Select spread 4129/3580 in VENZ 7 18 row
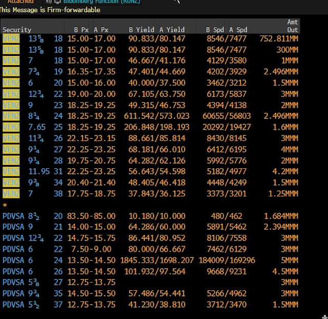The width and height of the screenshot is (328, 319). click(x=227, y=61)
